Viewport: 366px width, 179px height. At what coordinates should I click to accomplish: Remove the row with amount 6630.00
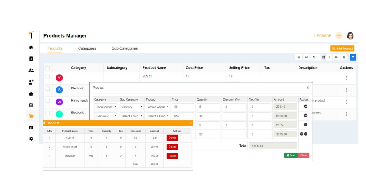click(x=305, y=115)
